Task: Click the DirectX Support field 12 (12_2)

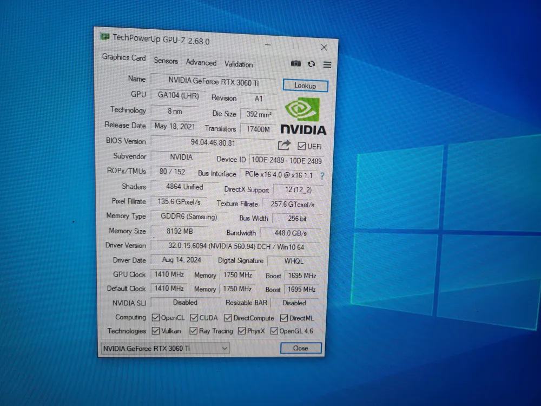Action: coord(299,189)
